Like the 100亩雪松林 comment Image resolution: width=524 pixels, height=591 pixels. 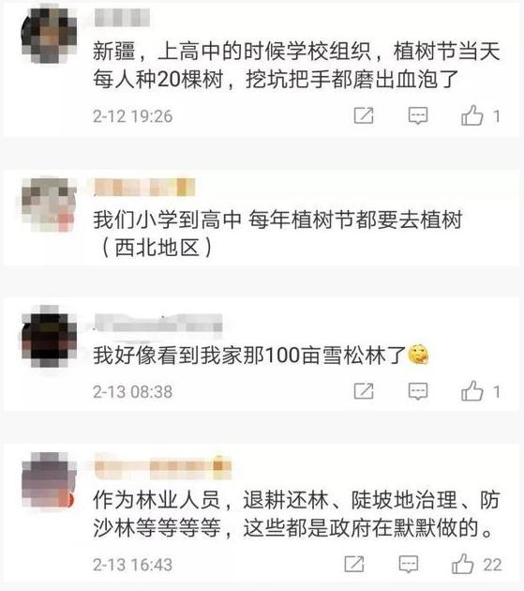coord(472,391)
